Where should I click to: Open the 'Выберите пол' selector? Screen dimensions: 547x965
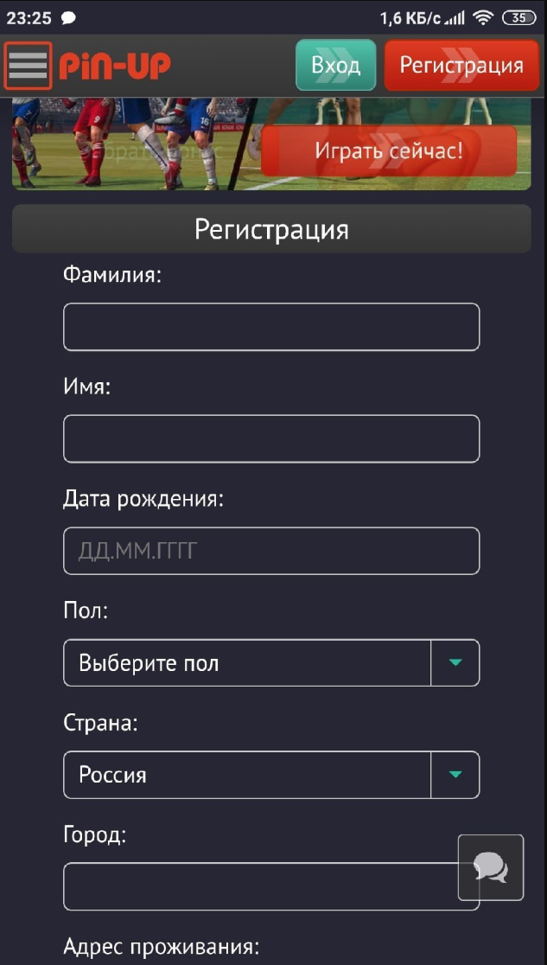coord(247,663)
